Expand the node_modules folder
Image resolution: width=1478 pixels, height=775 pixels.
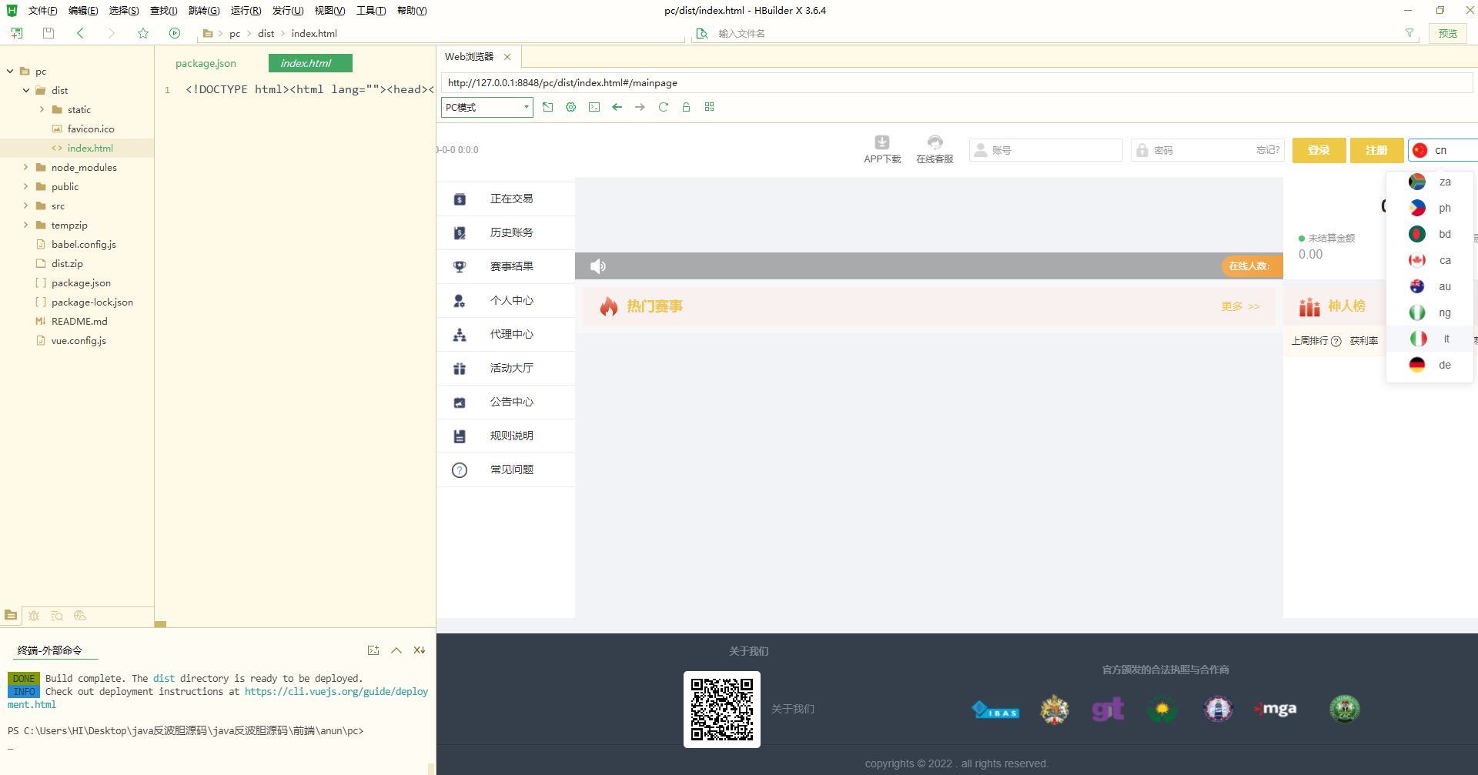[x=25, y=167]
